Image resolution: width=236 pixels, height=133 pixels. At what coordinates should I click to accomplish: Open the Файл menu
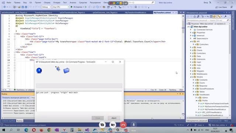[x=9, y=3]
